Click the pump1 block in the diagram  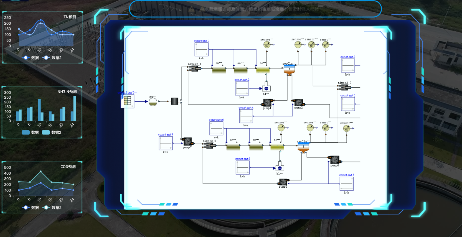pyautogui.click(x=267, y=103)
